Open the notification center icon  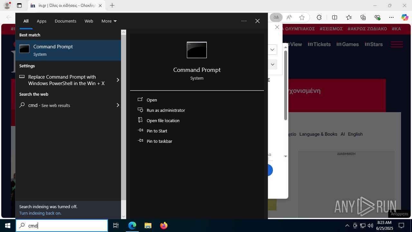pyautogui.click(x=401, y=226)
